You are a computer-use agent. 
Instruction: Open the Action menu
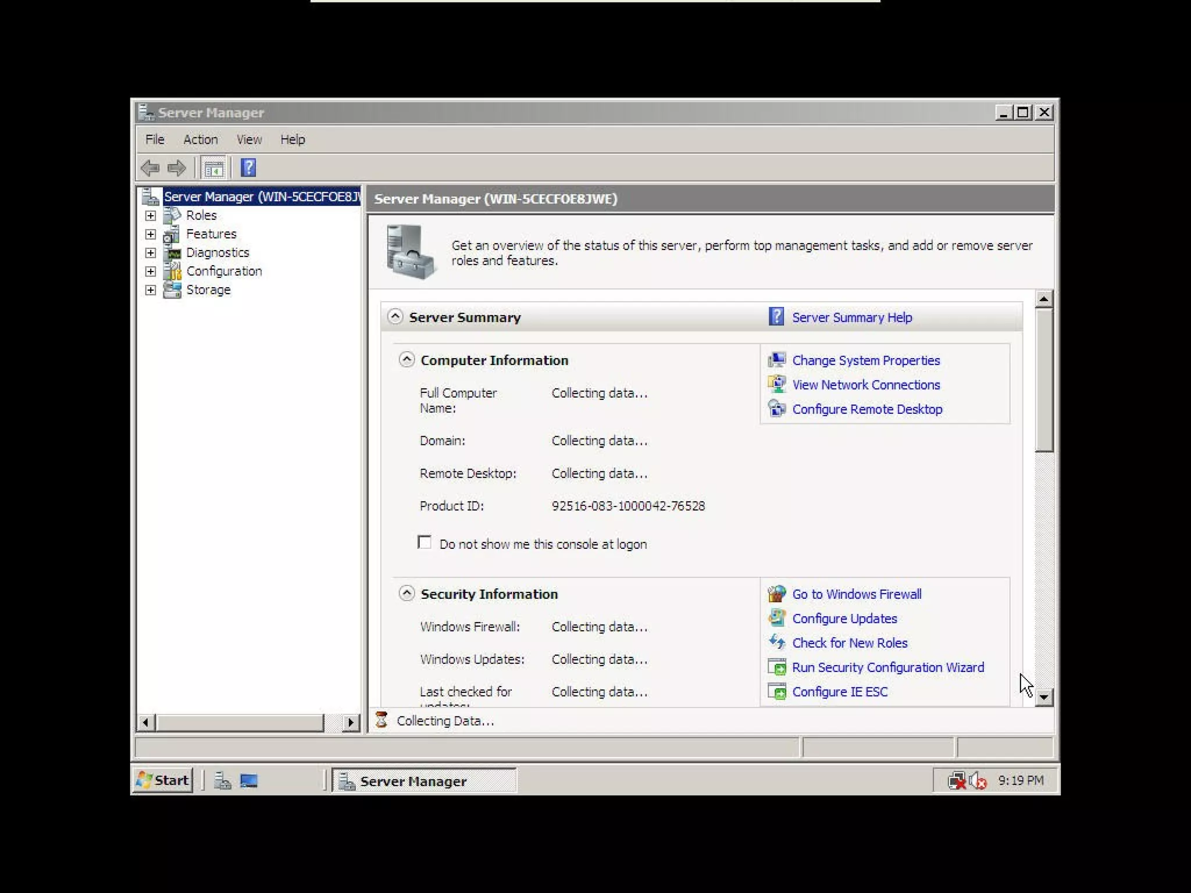point(200,140)
